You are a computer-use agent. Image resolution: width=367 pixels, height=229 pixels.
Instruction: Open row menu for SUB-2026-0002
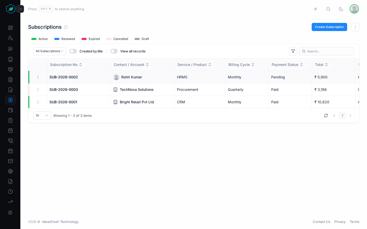point(38,77)
